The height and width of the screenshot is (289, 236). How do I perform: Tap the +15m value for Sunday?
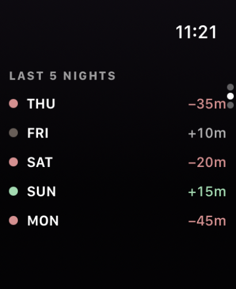coord(207,192)
